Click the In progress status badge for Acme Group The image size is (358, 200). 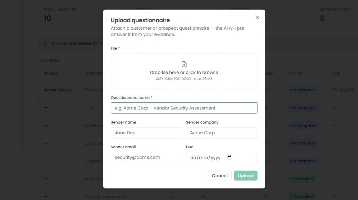[x=303, y=90]
